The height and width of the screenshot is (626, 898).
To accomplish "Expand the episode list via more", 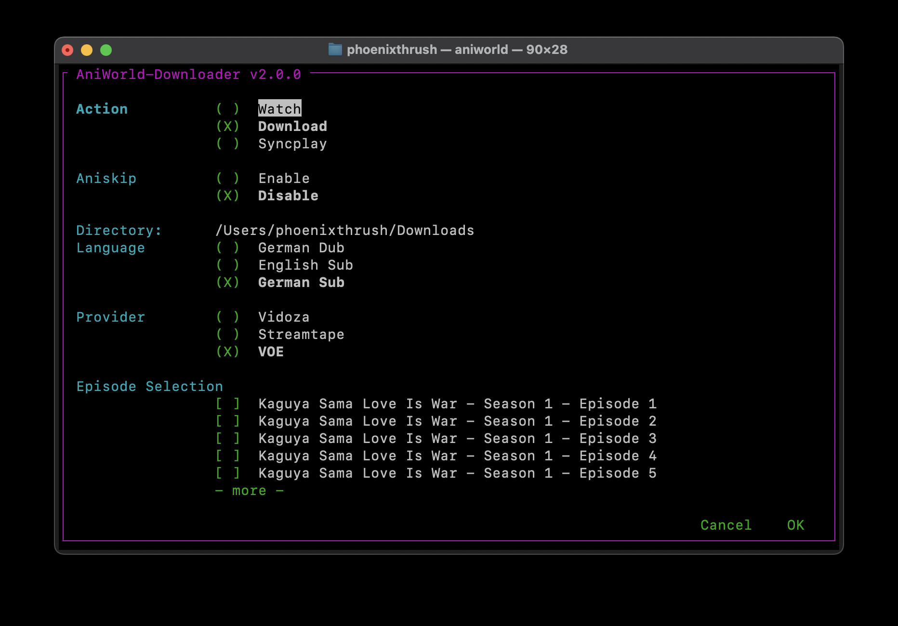I will pos(249,491).
